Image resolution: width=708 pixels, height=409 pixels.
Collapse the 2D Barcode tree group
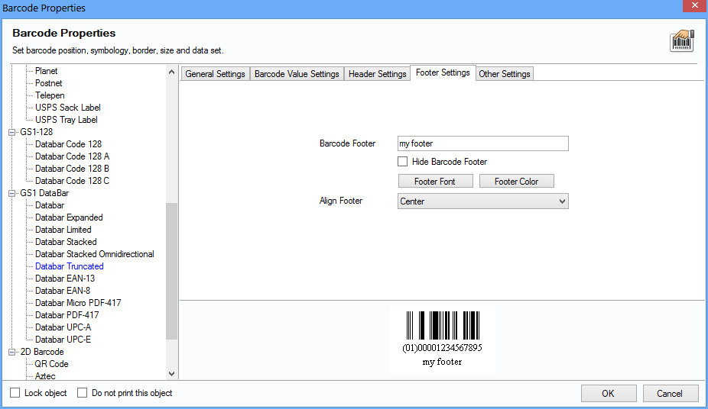[x=12, y=352]
